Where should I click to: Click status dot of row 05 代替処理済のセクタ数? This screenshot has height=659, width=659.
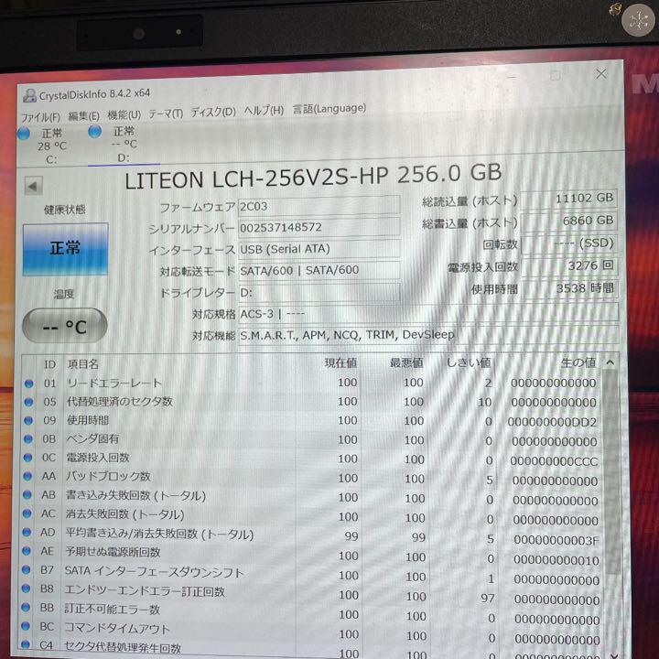tap(28, 402)
